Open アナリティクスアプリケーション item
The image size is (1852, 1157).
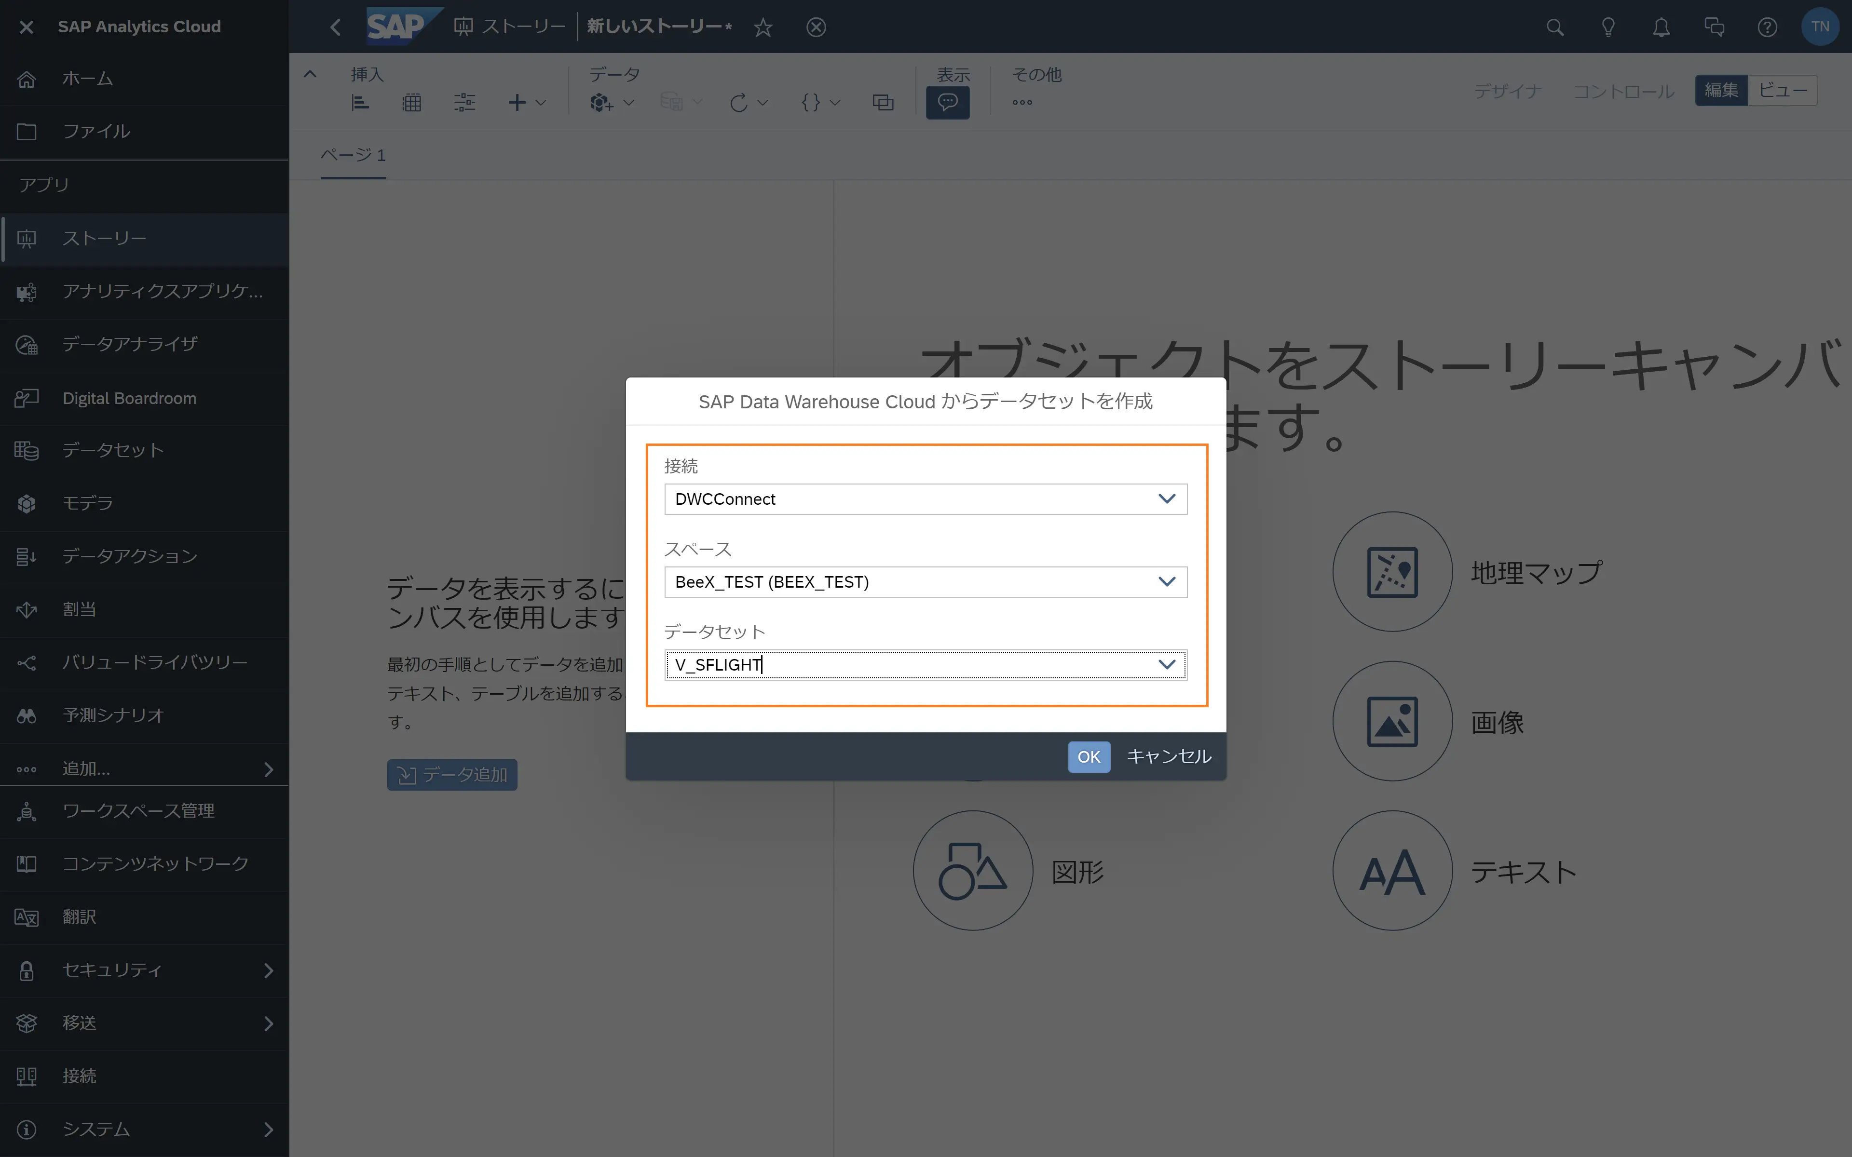tap(144, 292)
